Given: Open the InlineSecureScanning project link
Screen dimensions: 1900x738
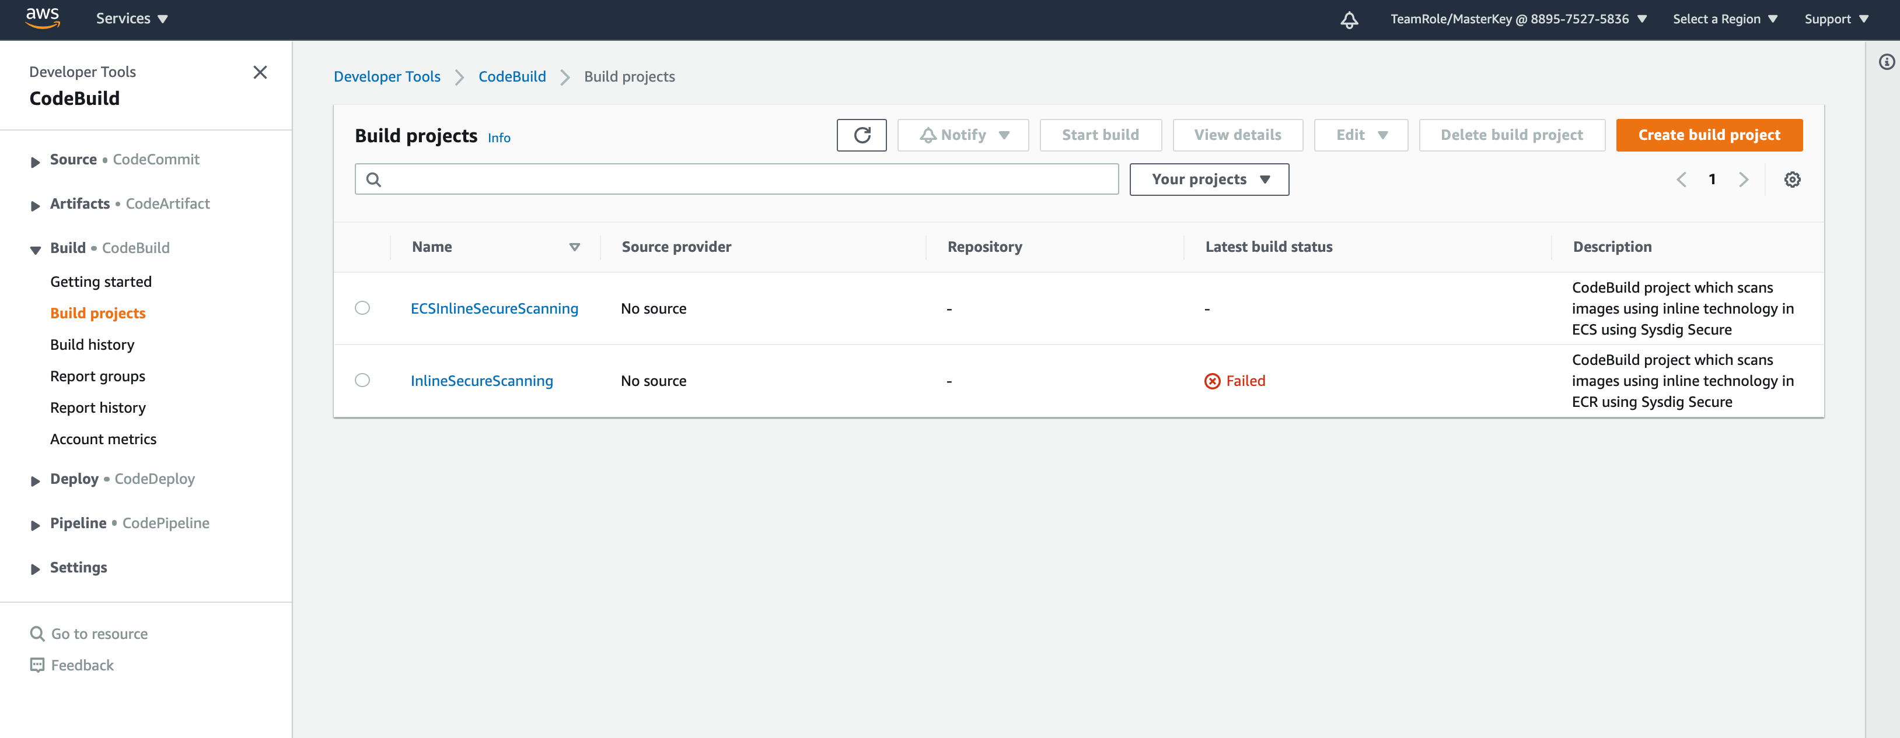Looking at the screenshot, I should 481,381.
